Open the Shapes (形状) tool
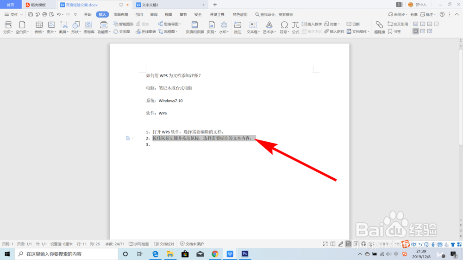Image resolution: width=463 pixels, height=260 pixels. 76,27
